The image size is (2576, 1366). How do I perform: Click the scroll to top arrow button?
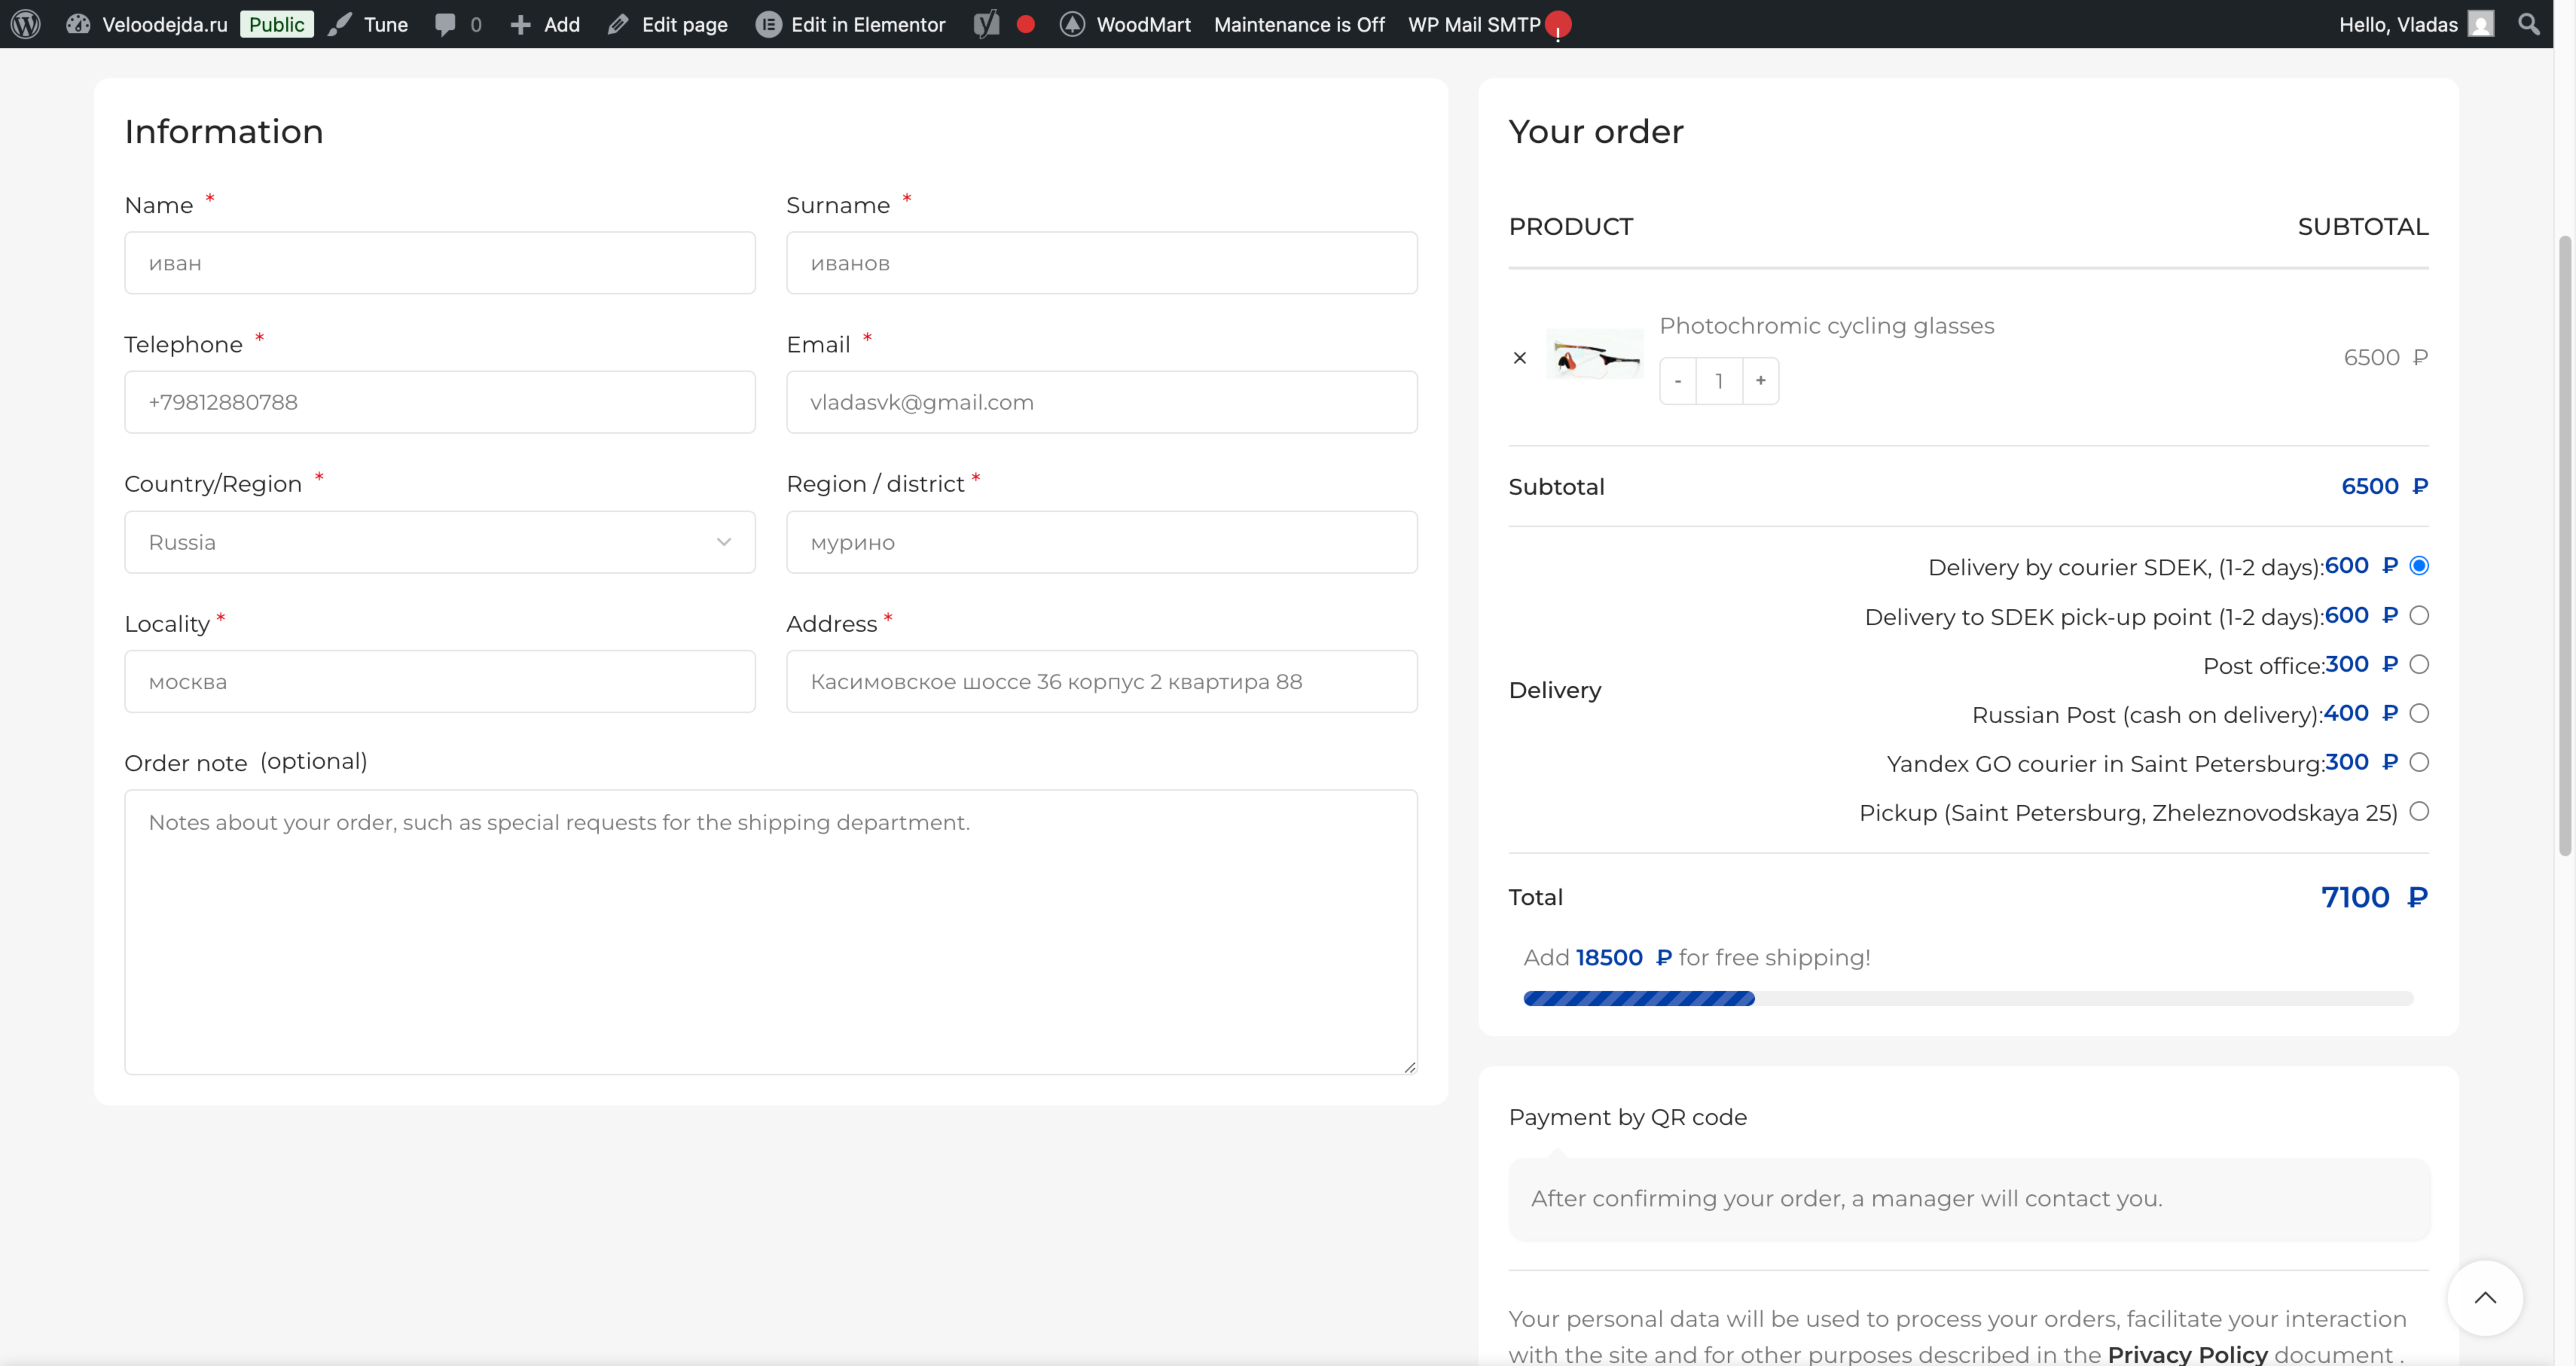(x=2485, y=1298)
